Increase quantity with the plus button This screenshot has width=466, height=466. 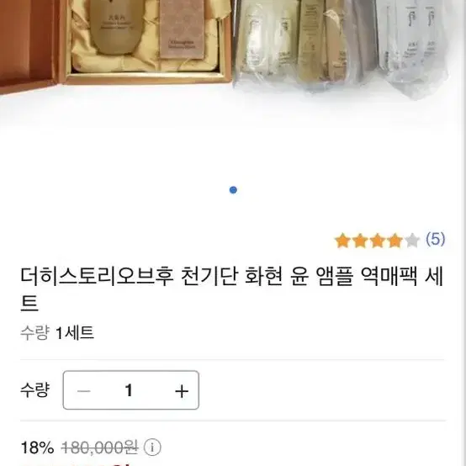182,390
